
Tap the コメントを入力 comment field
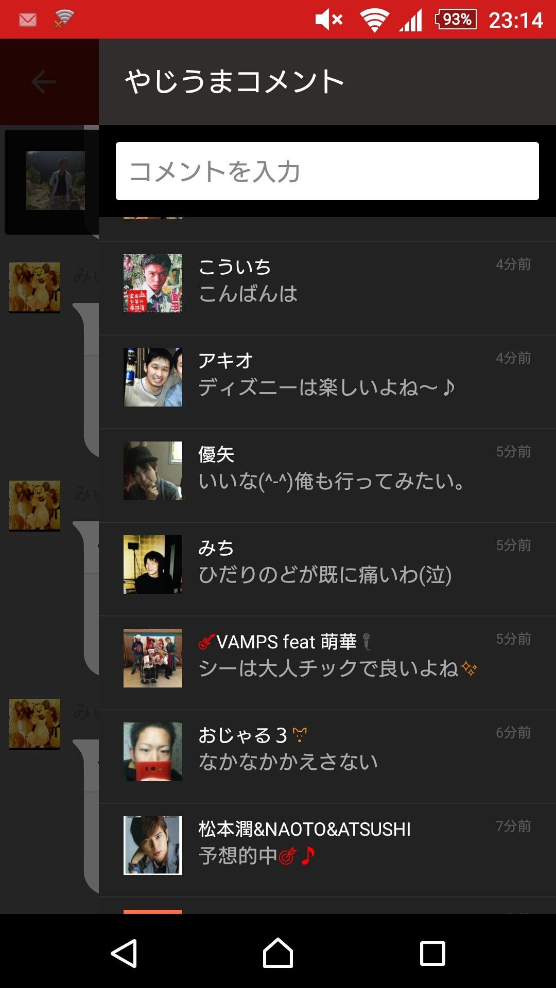point(327,171)
